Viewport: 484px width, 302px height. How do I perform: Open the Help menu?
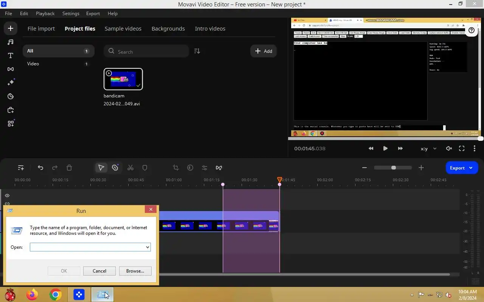(x=112, y=13)
